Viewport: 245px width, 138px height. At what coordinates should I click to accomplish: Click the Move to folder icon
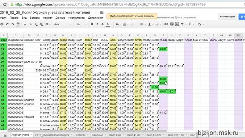[102, 13]
